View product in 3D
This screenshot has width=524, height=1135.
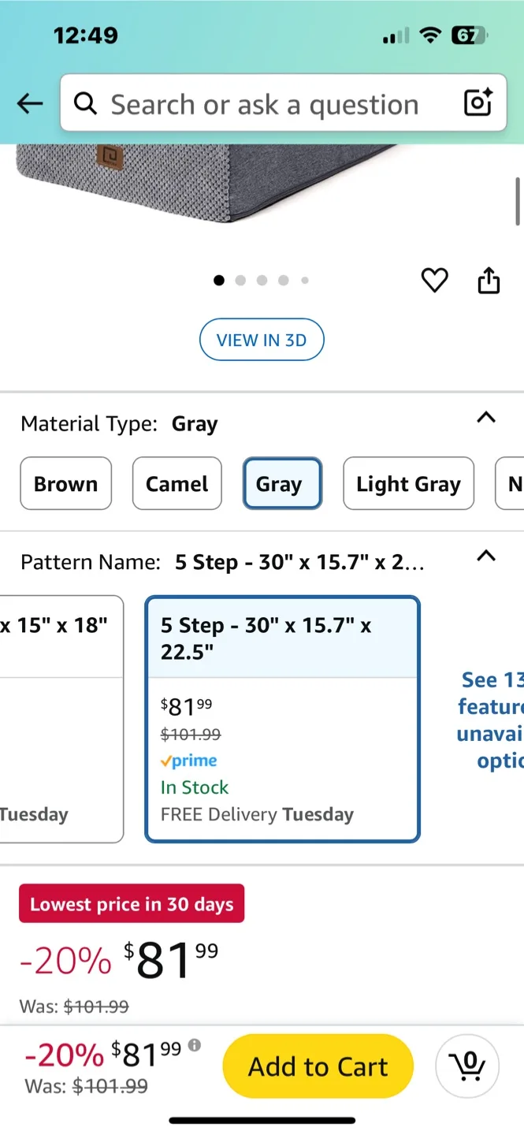pyautogui.click(x=262, y=339)
